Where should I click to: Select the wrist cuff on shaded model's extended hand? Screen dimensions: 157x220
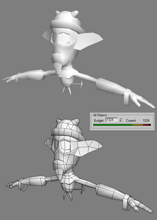(x=127, y=97)
